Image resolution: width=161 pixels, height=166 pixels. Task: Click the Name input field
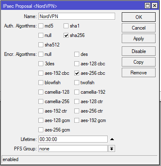point(77,16)
